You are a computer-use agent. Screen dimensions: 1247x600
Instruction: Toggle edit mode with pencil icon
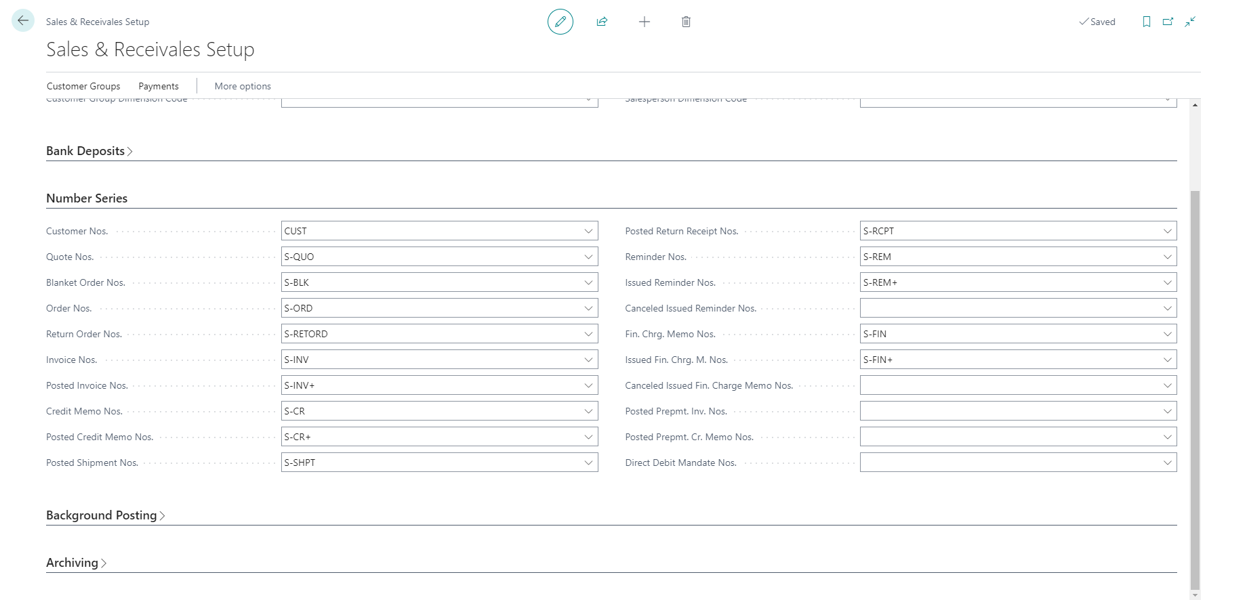[560, 22]
